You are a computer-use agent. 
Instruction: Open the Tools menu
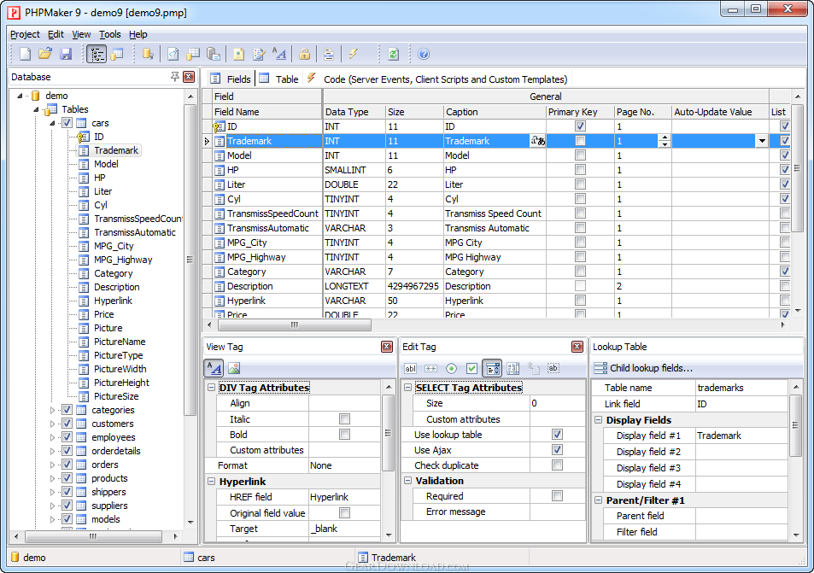click(x=110, y=34)
